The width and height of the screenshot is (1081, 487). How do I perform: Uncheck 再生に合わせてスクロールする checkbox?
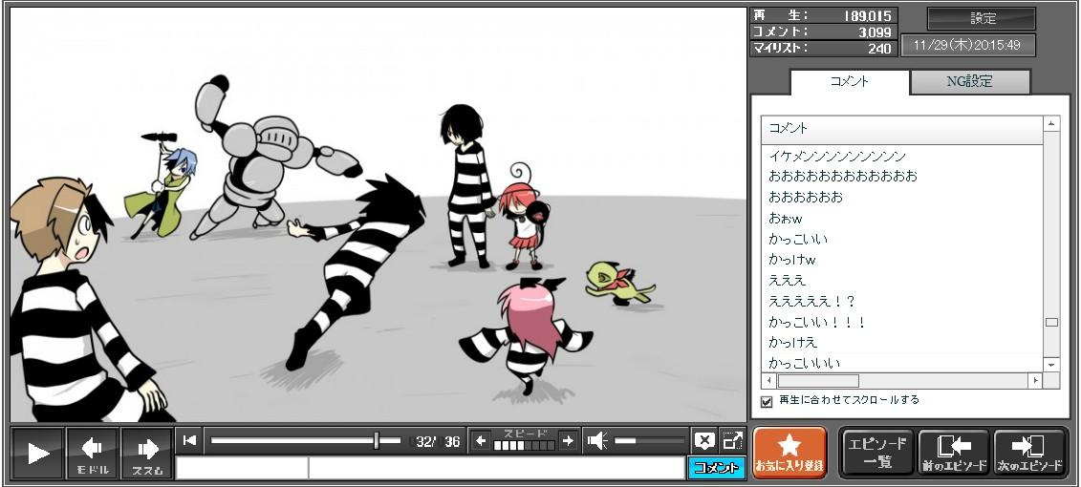pos(767,401)
